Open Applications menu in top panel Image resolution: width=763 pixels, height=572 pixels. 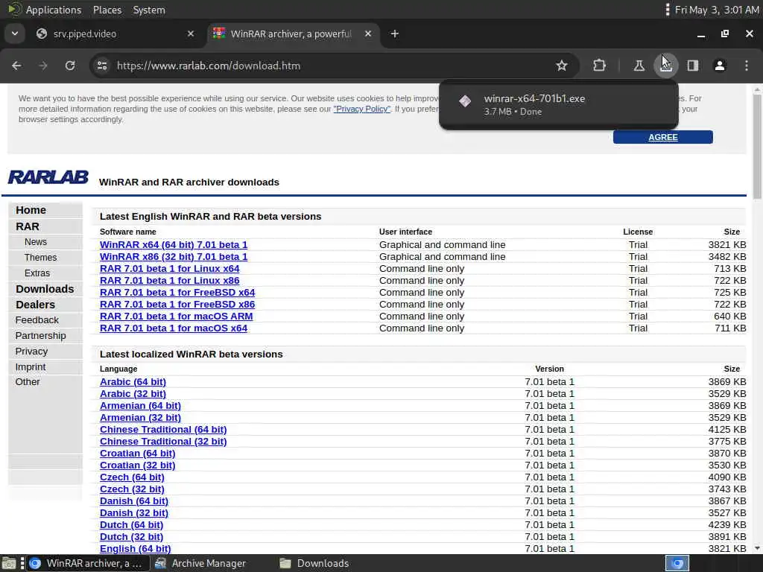click(54, 10)
